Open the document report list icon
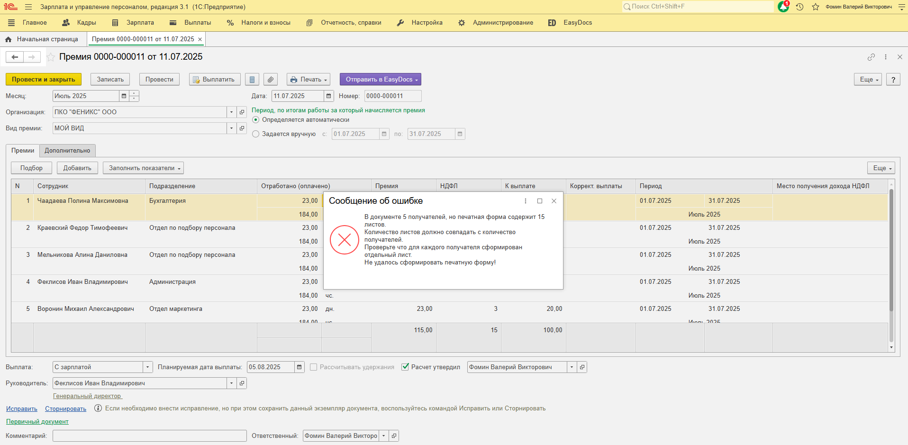The height and width of the screenshot is (445, 908). (252, 80)
